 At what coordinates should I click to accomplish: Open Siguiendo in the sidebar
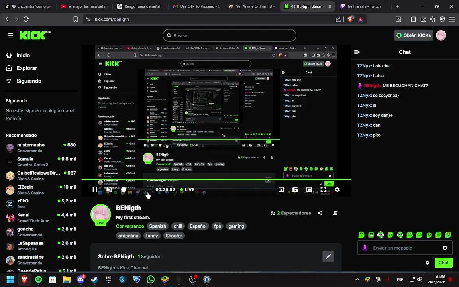[24, 81]
